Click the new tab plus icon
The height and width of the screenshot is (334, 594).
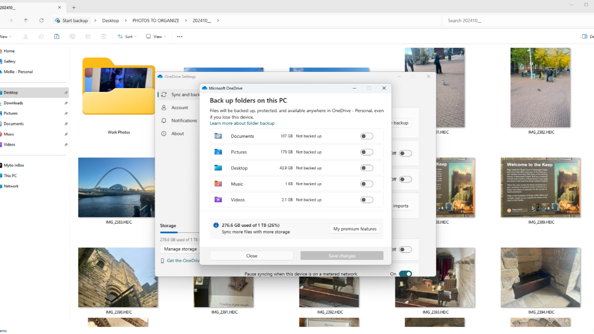point(74,7)
